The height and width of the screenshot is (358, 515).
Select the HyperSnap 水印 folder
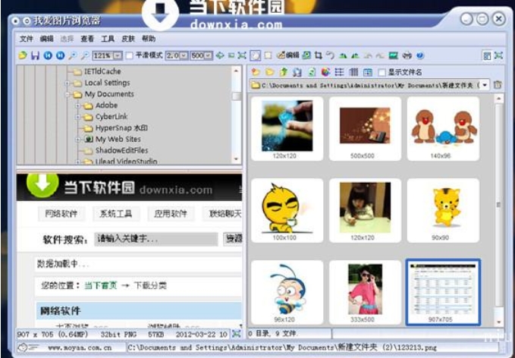tap(121, 128)
